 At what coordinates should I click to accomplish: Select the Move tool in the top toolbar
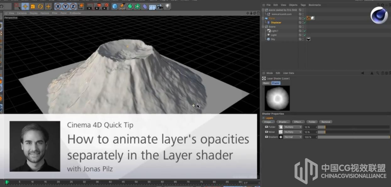coord(25,6)
